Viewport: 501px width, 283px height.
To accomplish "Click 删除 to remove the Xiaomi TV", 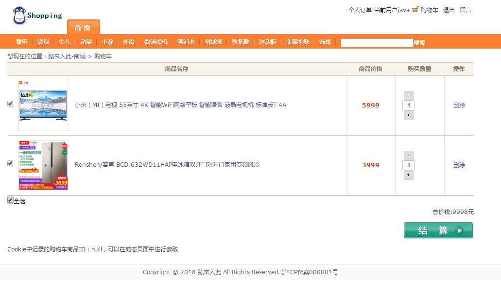I will [x=459, y=105].
